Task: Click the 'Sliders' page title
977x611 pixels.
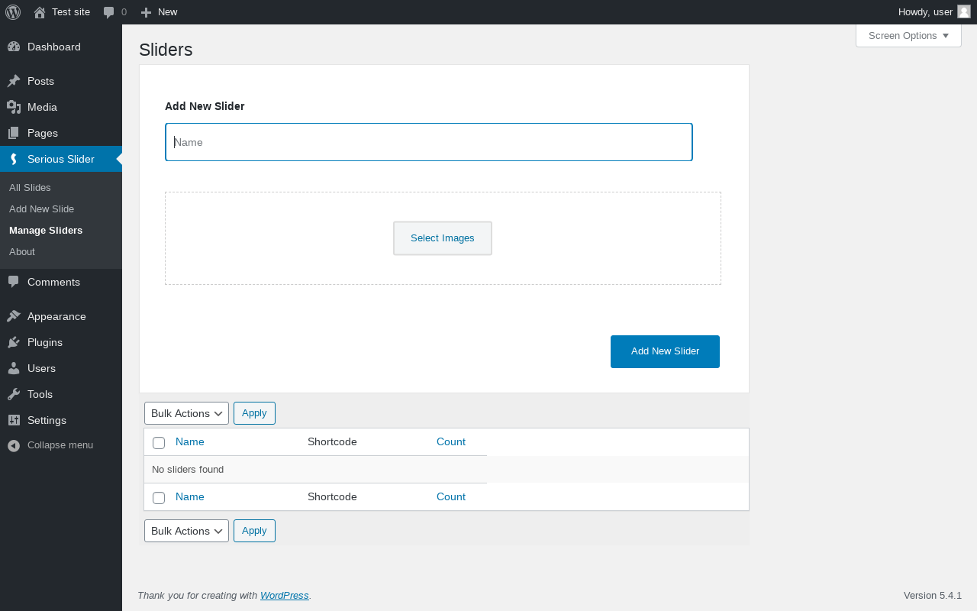Action: (166, 50)
